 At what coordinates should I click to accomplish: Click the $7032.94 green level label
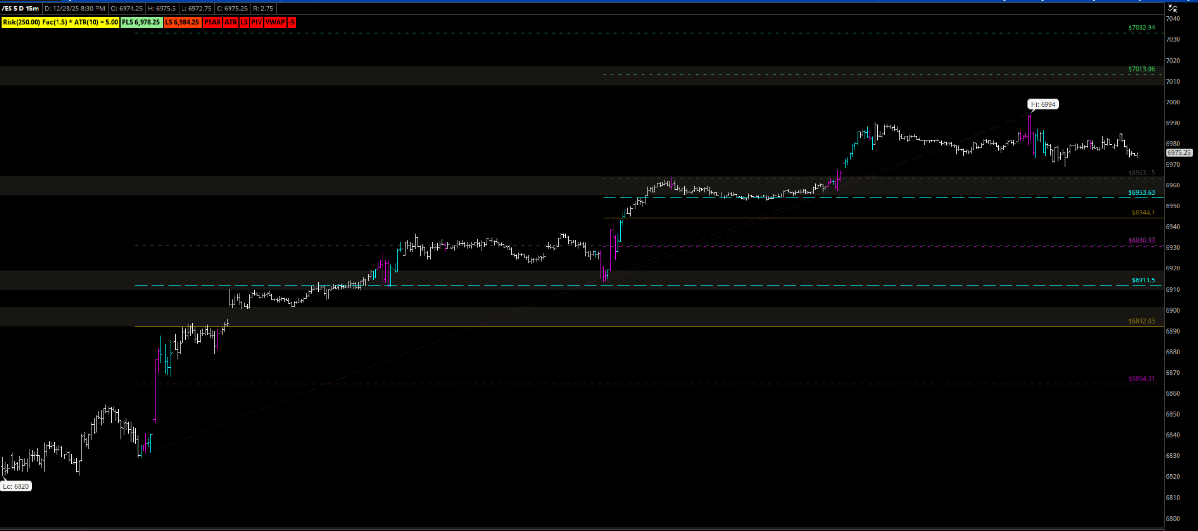pyautogui.click(x=1141, y=28)
